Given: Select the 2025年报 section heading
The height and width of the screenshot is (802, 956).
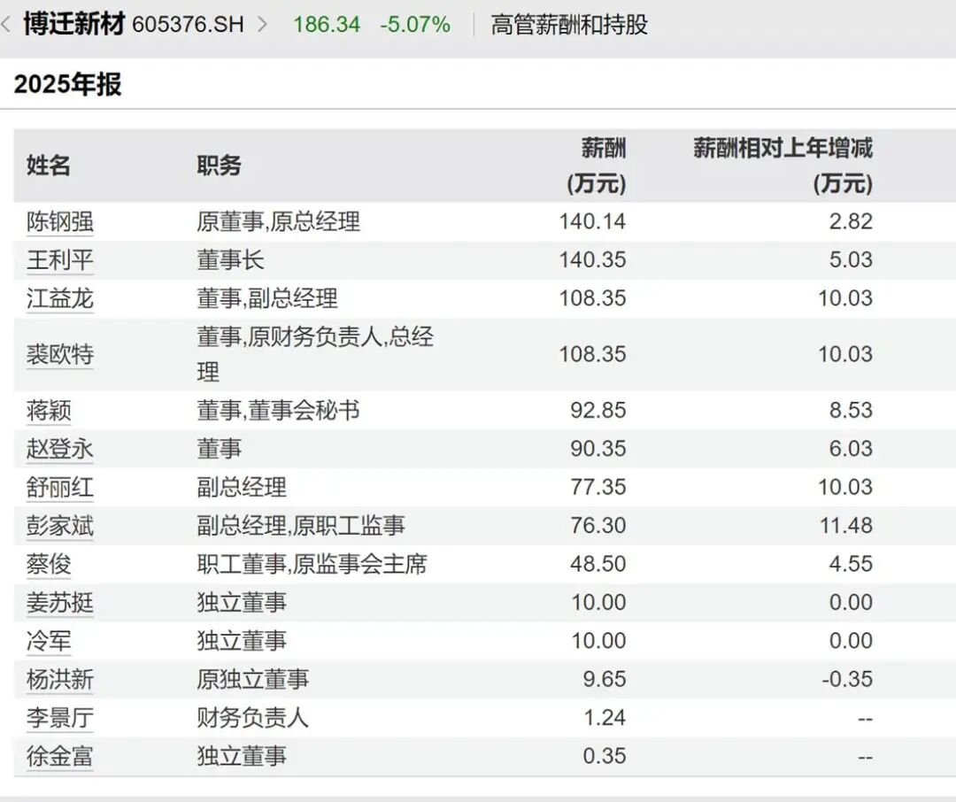Looking at the screenshot, I should 67,84.
